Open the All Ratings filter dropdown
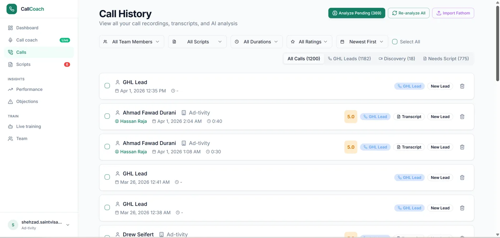500x238 pixels. coord(309,42)
